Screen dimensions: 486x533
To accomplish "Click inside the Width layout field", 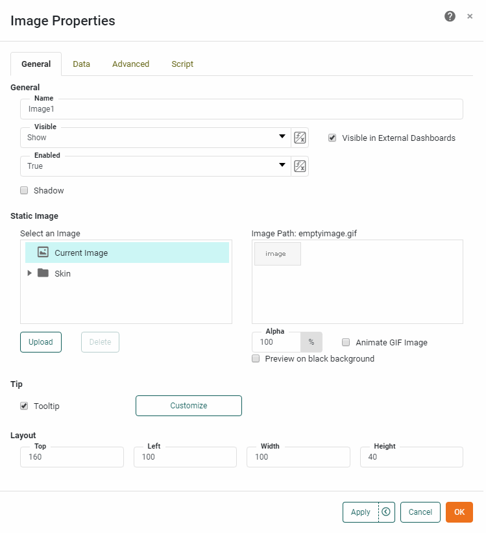I will pyautogui.click(x=298, y=457).
